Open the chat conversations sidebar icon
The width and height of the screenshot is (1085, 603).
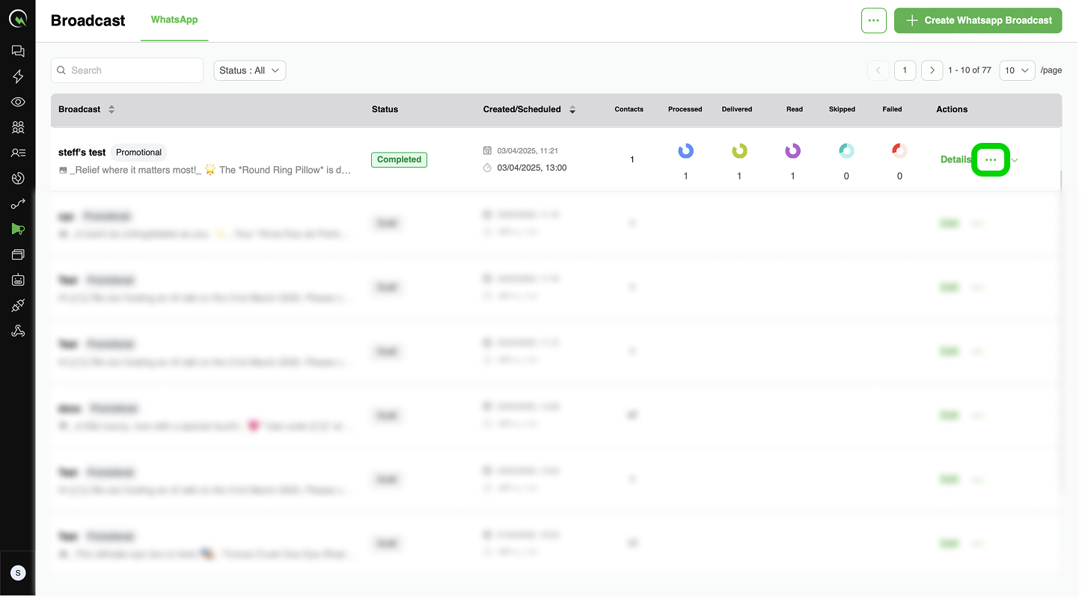(x=18, y=51)
